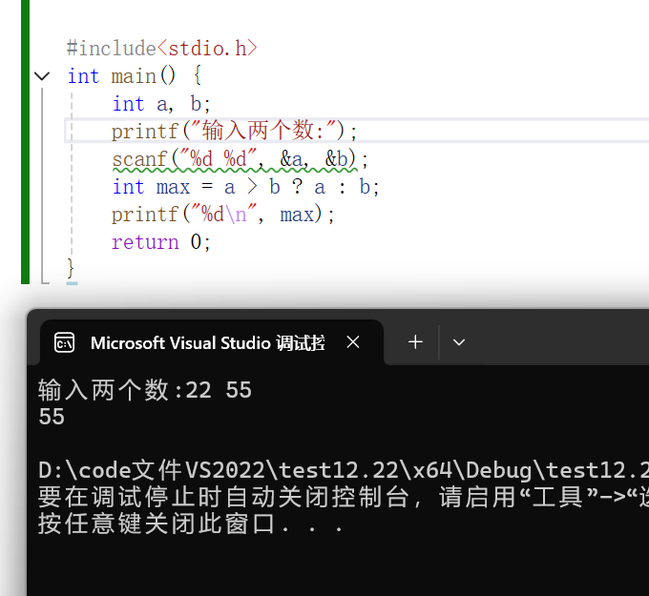Image resolution: width=649 pixels, height=596 pixels.
Task: Click the 'return 0;' statement
Action: (161, 242)
